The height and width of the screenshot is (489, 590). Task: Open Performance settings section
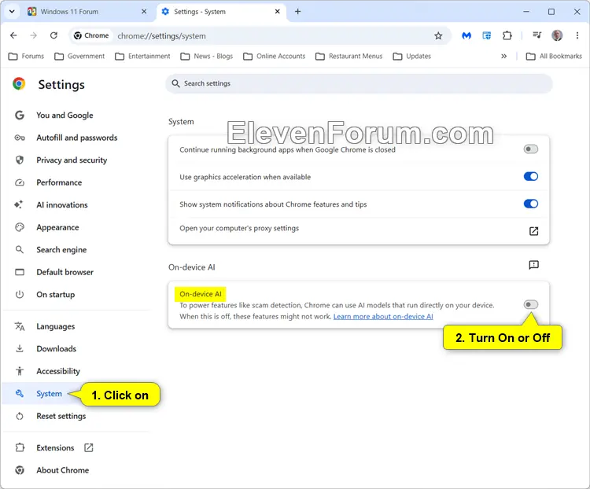point(59,182)
